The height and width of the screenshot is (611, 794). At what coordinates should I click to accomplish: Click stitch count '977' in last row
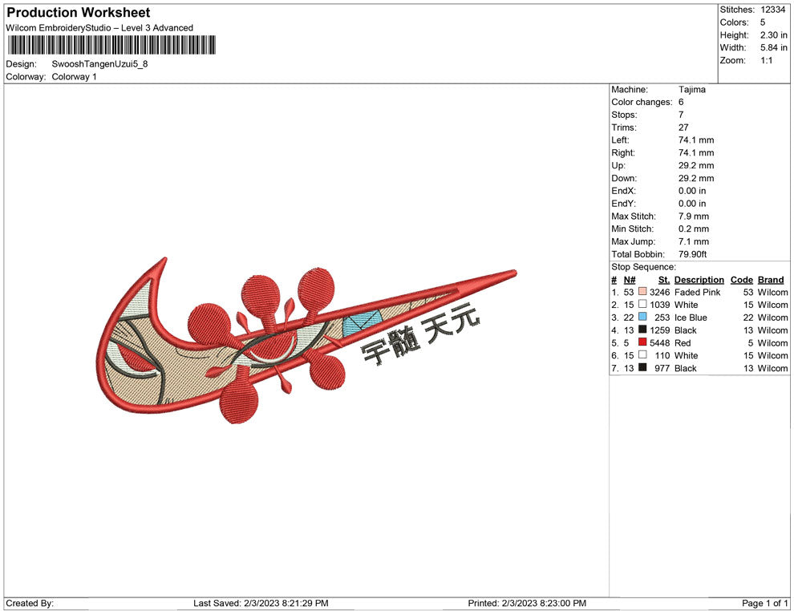(662, 368)
